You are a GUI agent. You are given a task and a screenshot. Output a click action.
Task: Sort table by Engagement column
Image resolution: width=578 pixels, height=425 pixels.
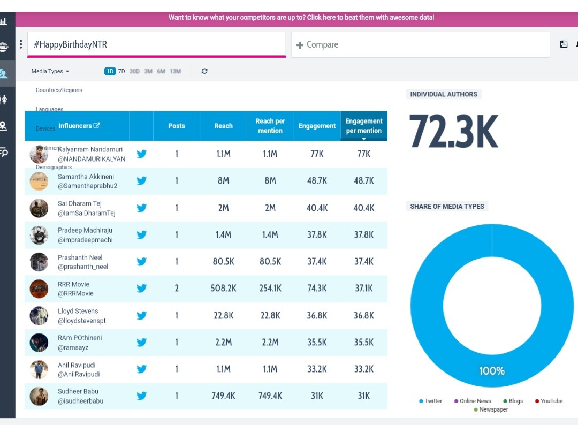(317, 126)
